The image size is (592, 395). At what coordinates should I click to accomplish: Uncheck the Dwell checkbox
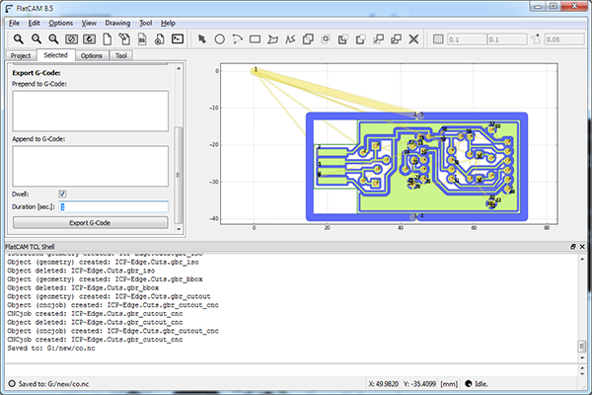coord(62,194)
